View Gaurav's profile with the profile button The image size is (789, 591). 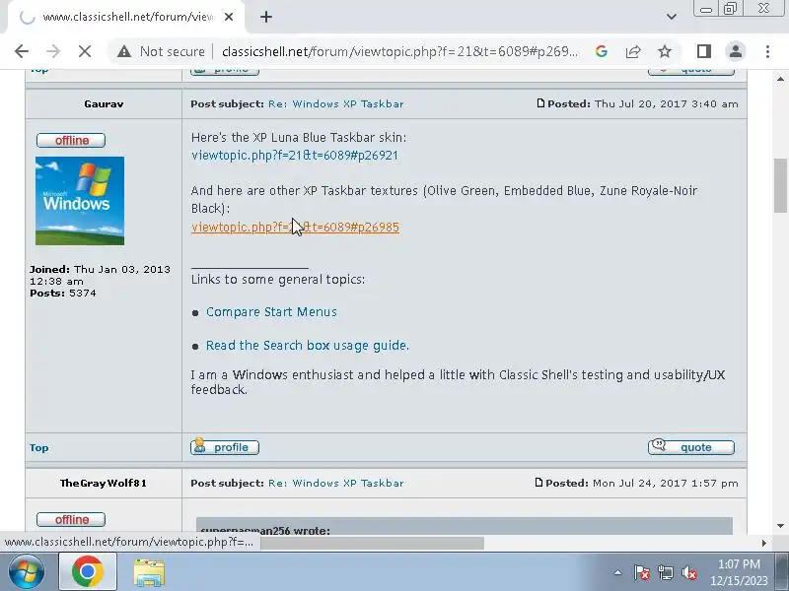click(225, 447)
